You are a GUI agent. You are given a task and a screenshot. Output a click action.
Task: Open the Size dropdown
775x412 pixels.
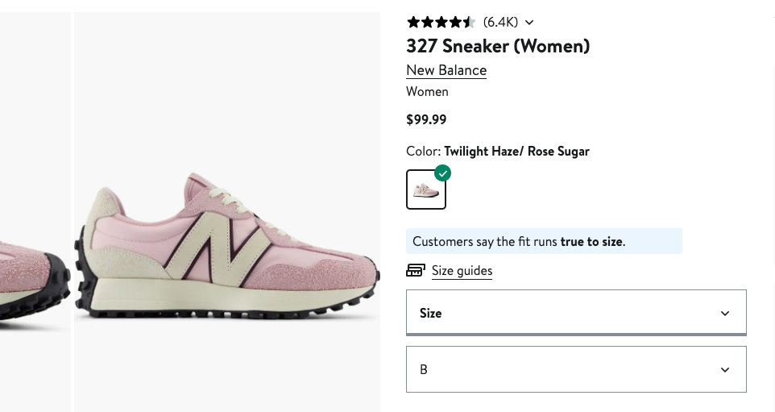tap(575, 313)
